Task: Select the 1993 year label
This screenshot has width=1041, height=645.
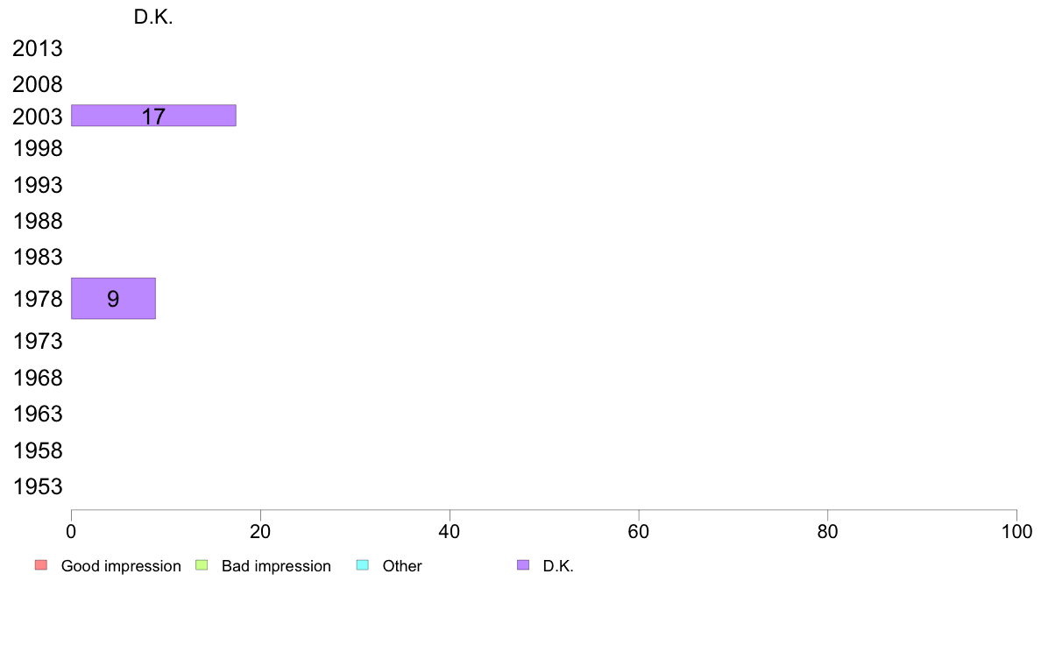Action: 38,185
